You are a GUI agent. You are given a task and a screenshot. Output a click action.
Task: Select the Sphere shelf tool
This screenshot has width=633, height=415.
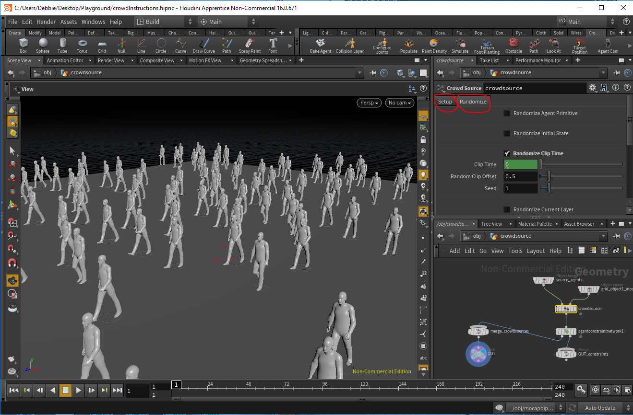click(x=43, y=45)
